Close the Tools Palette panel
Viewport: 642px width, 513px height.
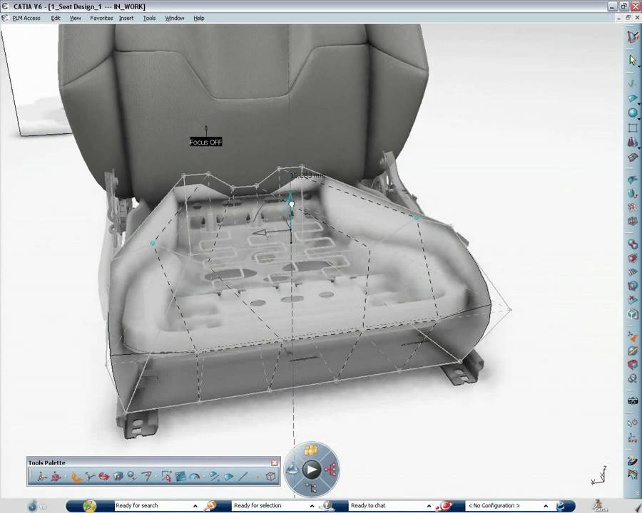275,462
